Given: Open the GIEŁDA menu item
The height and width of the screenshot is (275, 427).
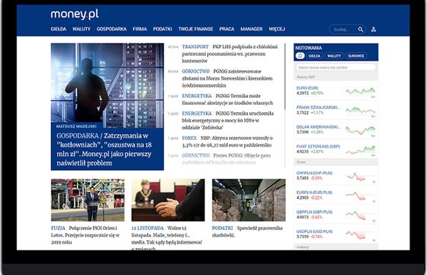Looking at the screenshot, I should [x=59, y=29].
